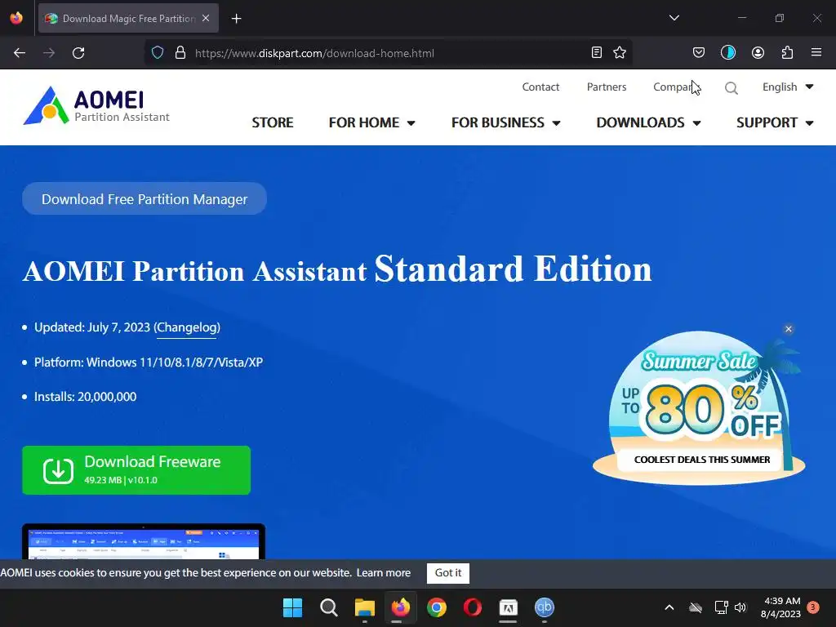Show hidden tray icons chevron
Screen dimensions: 836x627
(669, 607)
